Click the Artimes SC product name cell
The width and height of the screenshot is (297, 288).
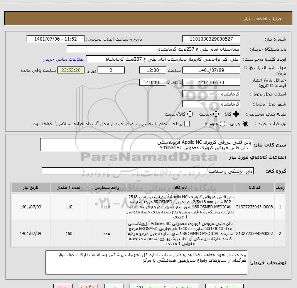tap(181, 233)
